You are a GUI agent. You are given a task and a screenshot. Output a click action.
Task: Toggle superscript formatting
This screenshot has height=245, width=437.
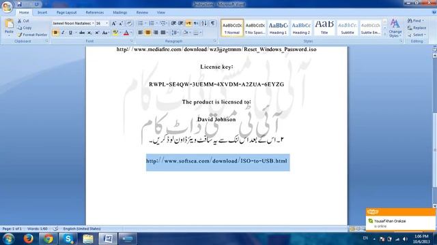point(97,33)
